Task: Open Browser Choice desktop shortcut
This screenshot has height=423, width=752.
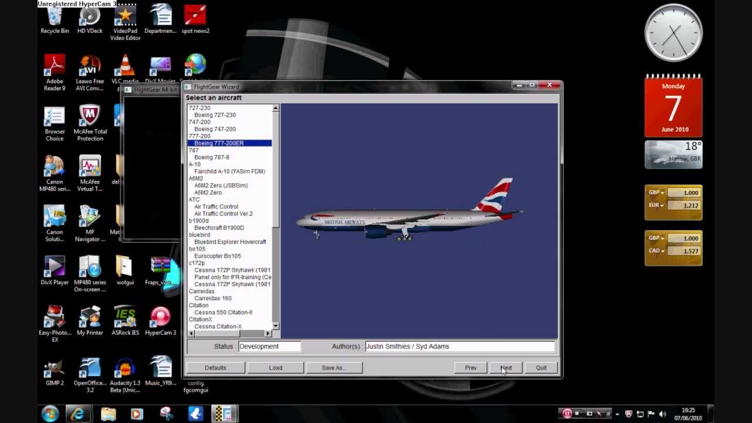Action: tap(55, 123)
